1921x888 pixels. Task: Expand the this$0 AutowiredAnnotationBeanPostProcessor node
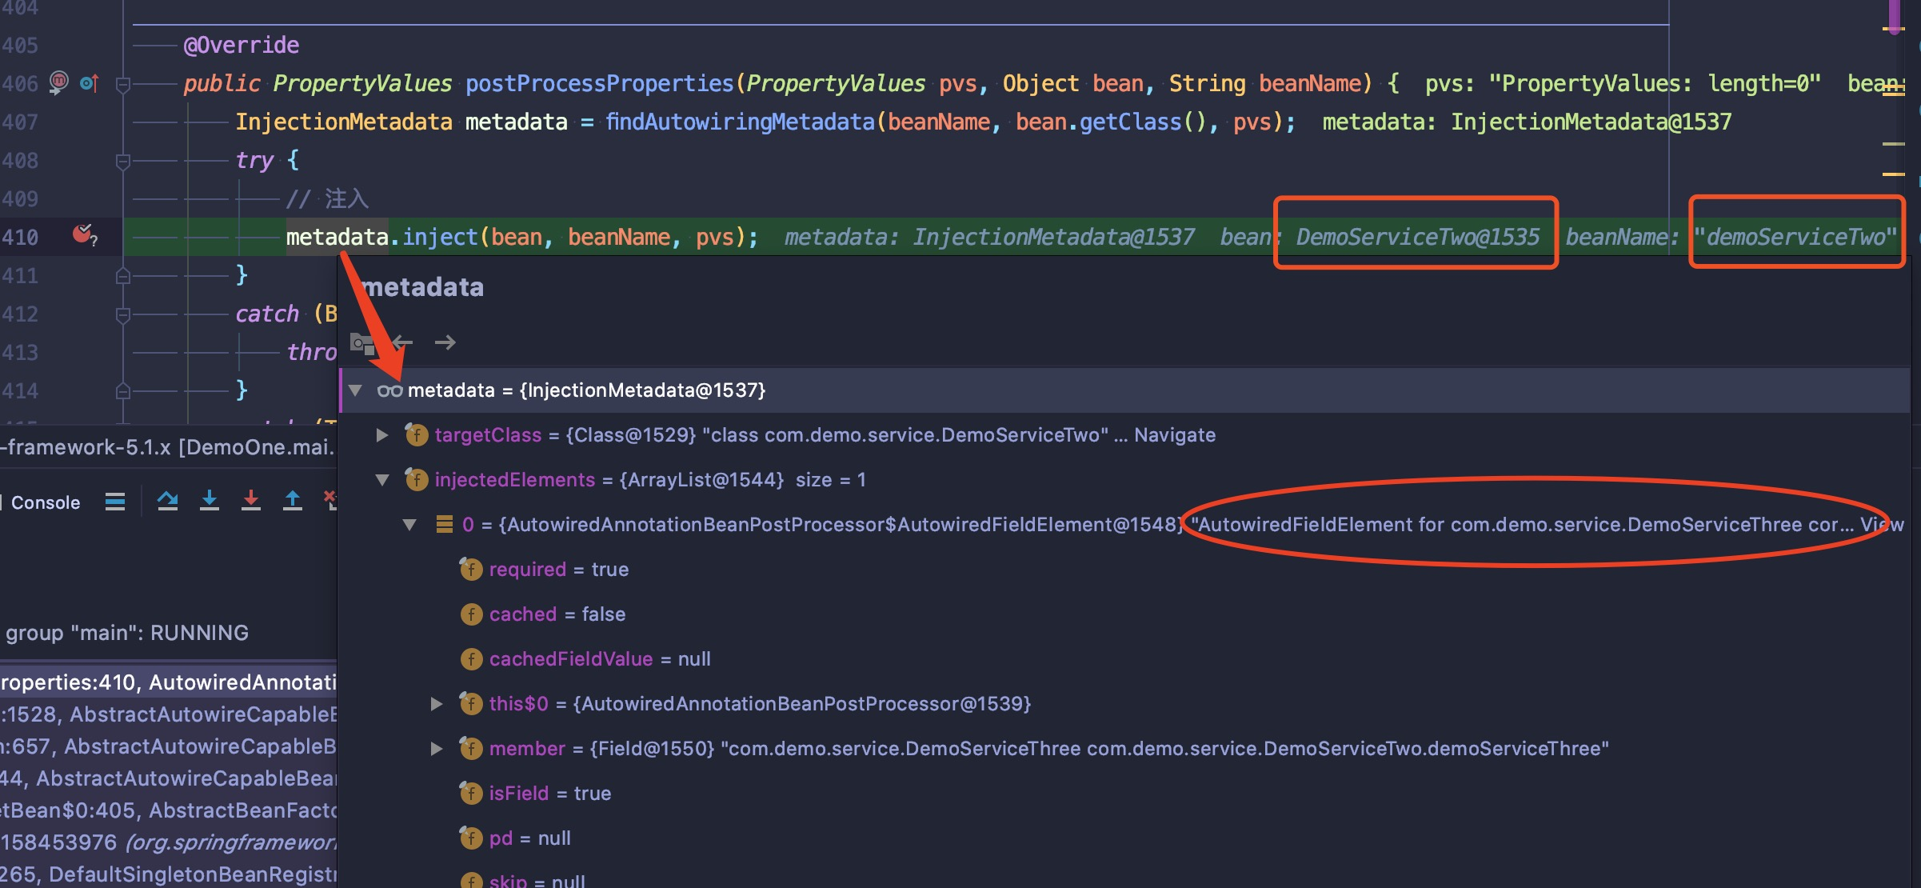(x=437, y=704)
